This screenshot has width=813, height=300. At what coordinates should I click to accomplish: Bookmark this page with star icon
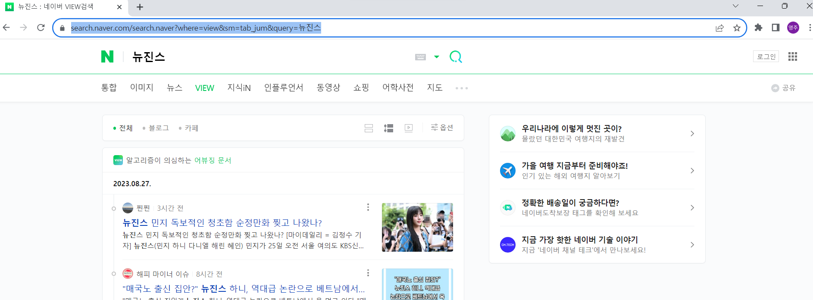[x=737, y=28]
